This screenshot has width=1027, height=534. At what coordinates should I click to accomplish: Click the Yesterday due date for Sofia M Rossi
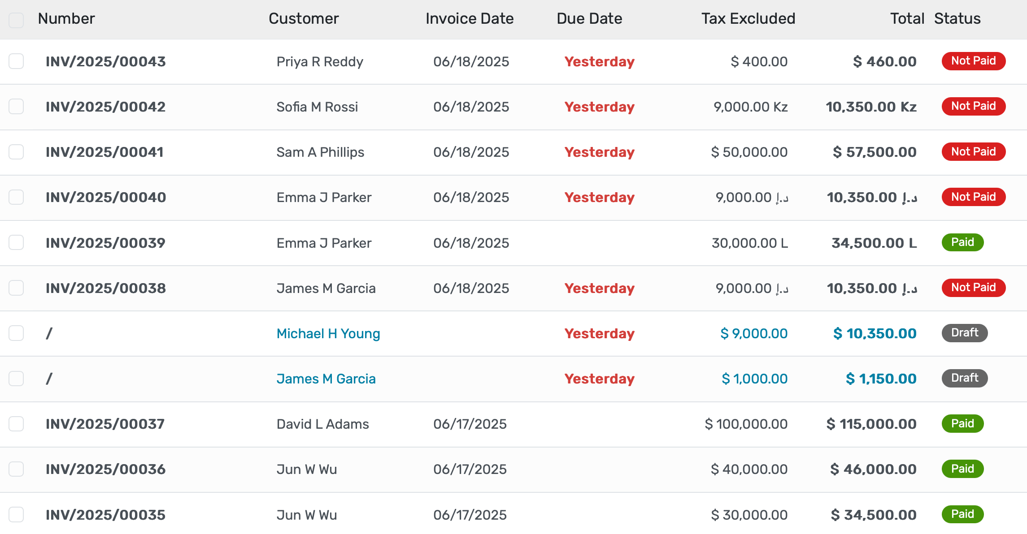(x=600, y=107)
